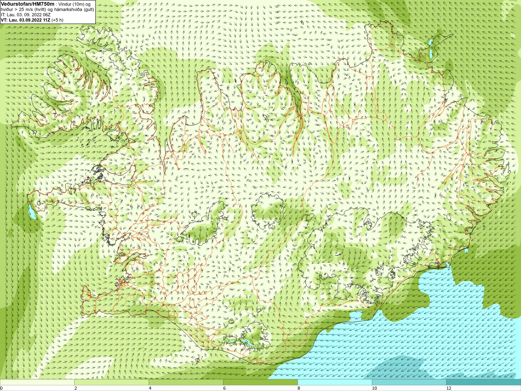Click the 6–8 dark green color scale segment

pyautogui.click(x=260, y=382)
